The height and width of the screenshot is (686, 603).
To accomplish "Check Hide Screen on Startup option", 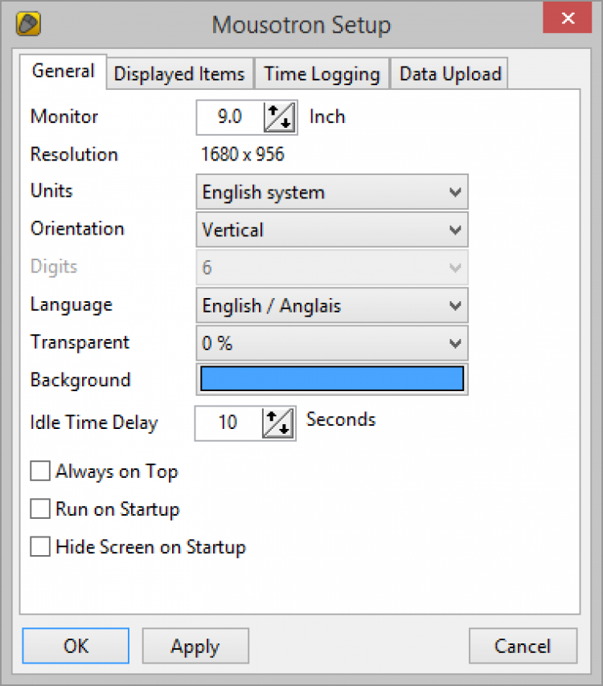I will point(40,548).
